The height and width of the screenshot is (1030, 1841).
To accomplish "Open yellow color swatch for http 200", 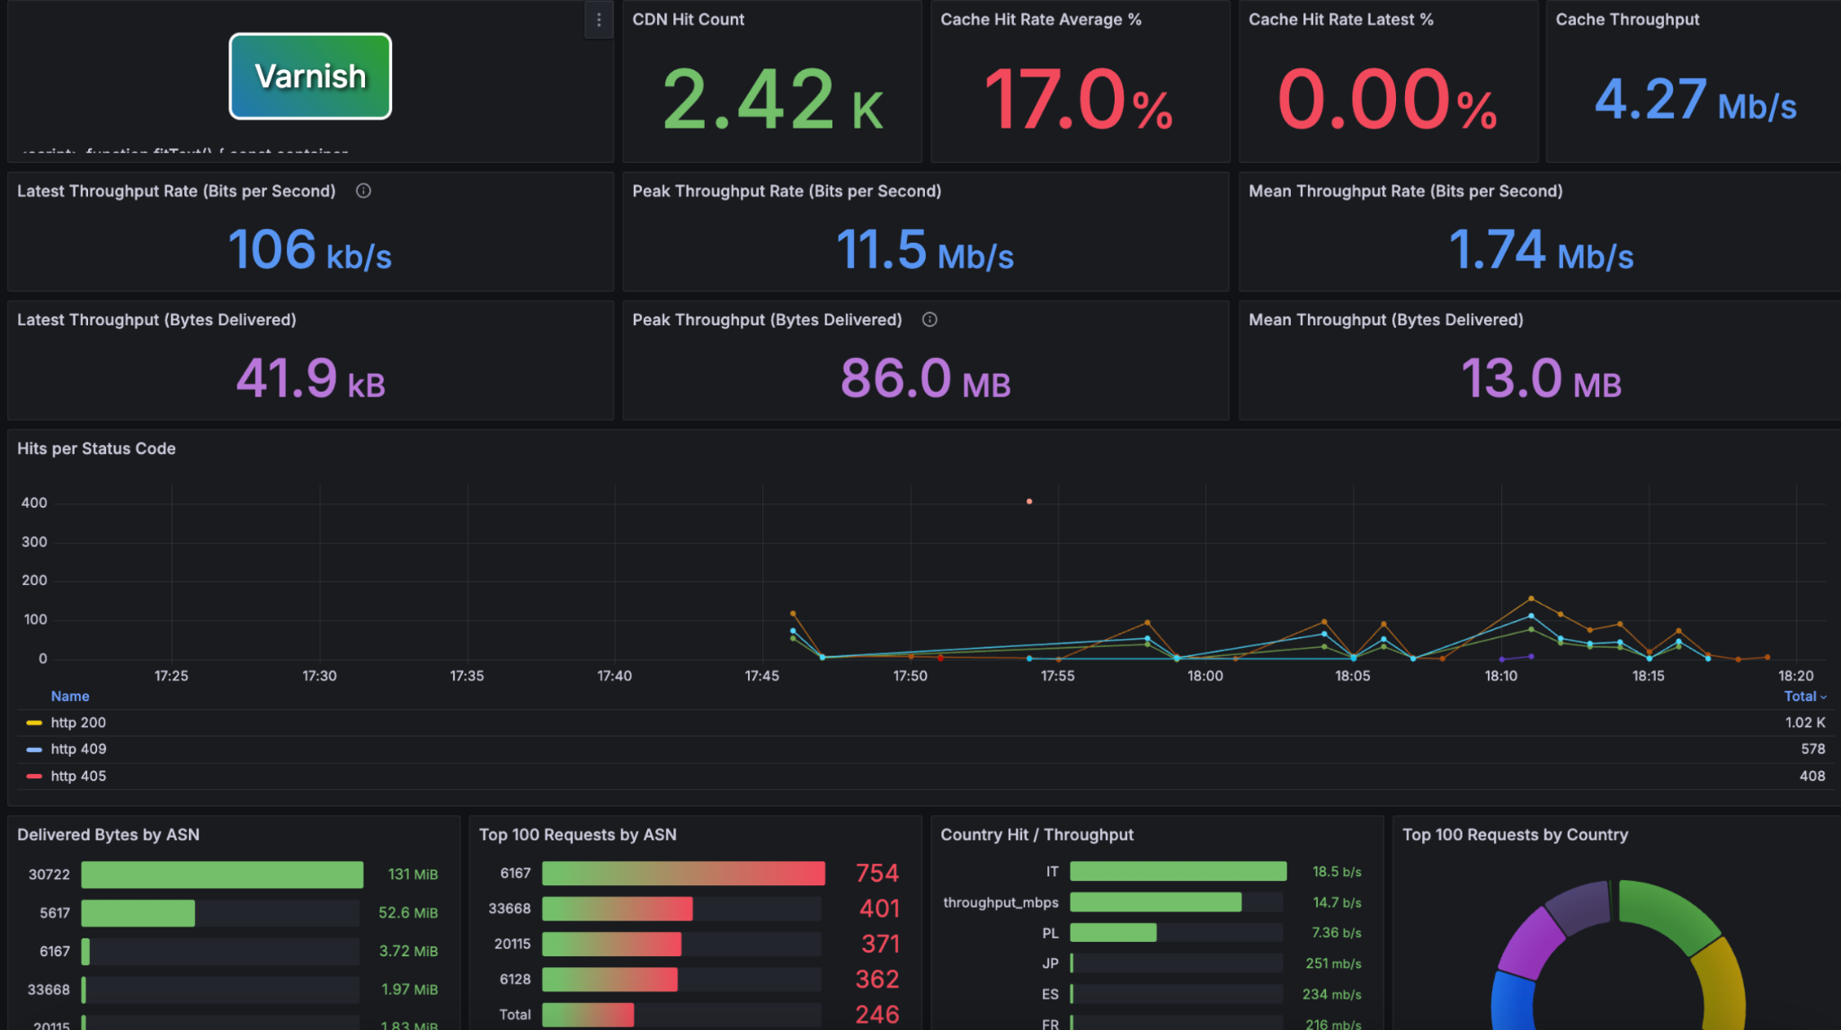I will pos(34,723).
